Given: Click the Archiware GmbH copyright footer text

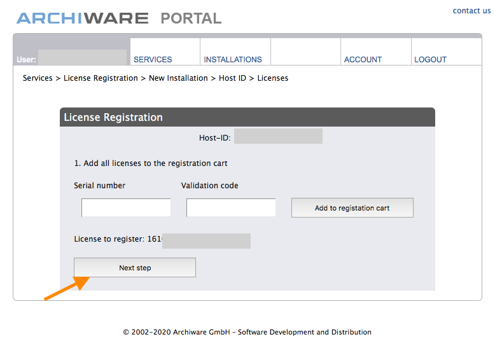Looking at the screenshot, I should tap(247, 332).
